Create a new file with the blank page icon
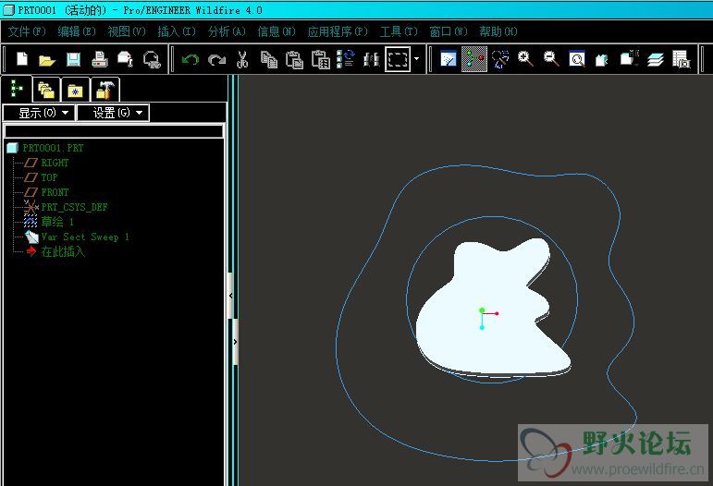The height and width of the screenshot is (486, 713). [x=22, y=59]
